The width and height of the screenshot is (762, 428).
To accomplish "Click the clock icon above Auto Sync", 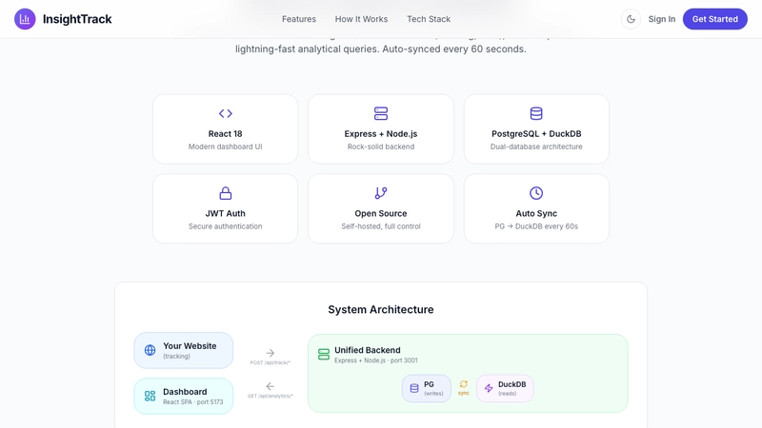I will (536, 193).
